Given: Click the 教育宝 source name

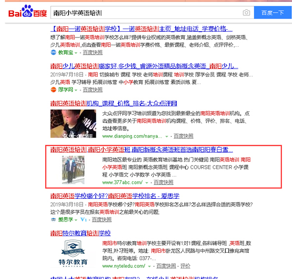Looking at the screenshot, I should pyautogui.click(x=66, y=52).
